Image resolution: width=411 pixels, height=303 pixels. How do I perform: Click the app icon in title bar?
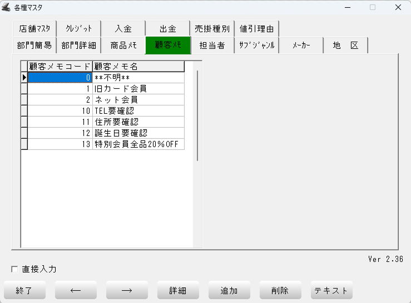point(7,7)
